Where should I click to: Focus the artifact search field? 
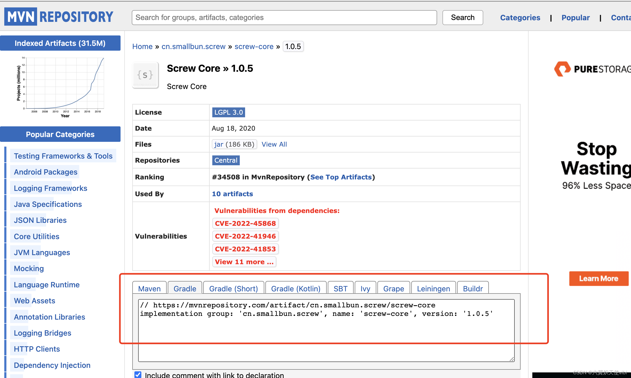tap(284, 18)
